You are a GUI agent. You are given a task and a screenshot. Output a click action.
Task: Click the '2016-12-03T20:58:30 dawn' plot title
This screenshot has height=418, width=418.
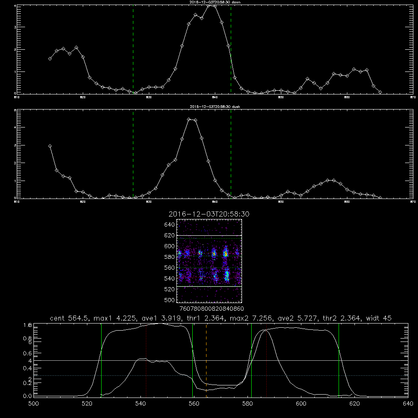[215, 2]
